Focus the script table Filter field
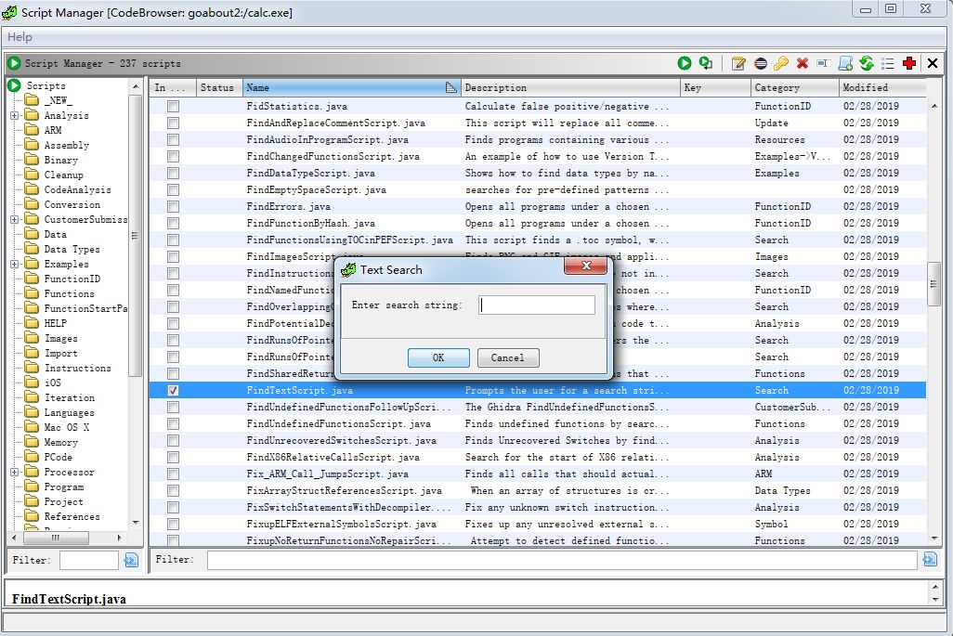This screenshot has height=636, width=953. tap(562, 560)
